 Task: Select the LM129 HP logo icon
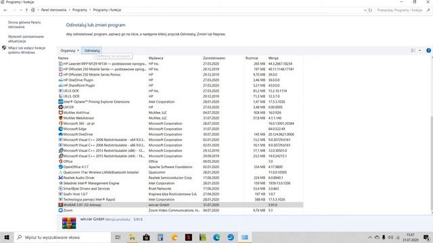[60, 107]
